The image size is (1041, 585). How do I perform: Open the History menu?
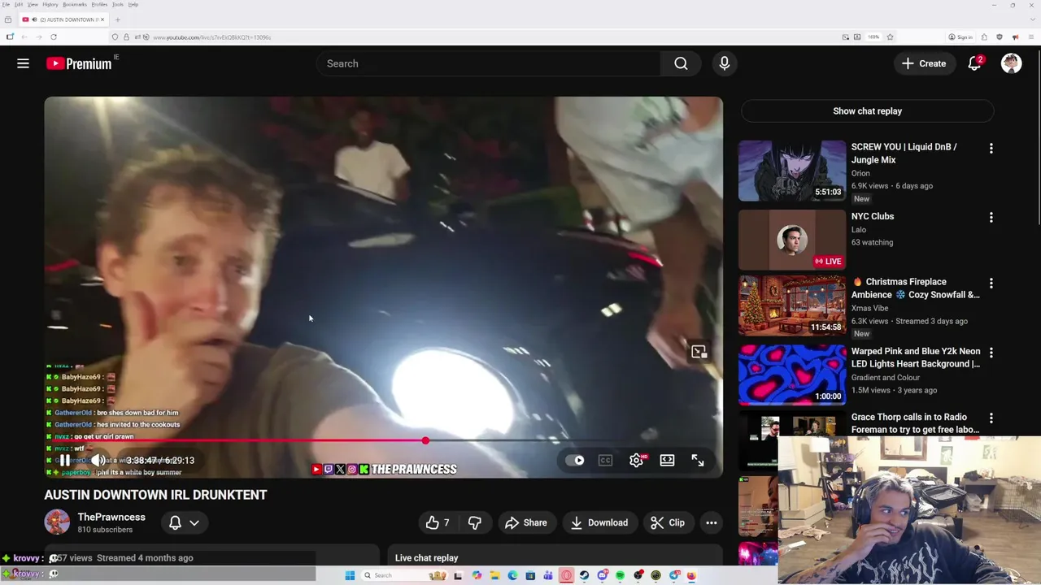click(50, 4)
